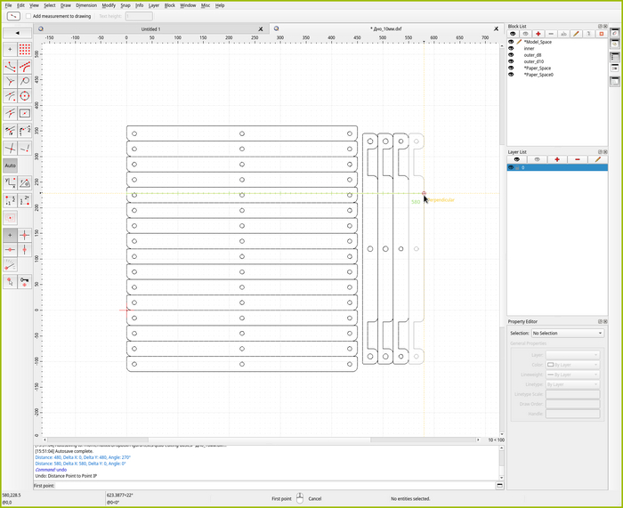Click the back arrow in tool panel
Image resolution: width=623 pixels, height=508 pixels.
pos(17,33)
